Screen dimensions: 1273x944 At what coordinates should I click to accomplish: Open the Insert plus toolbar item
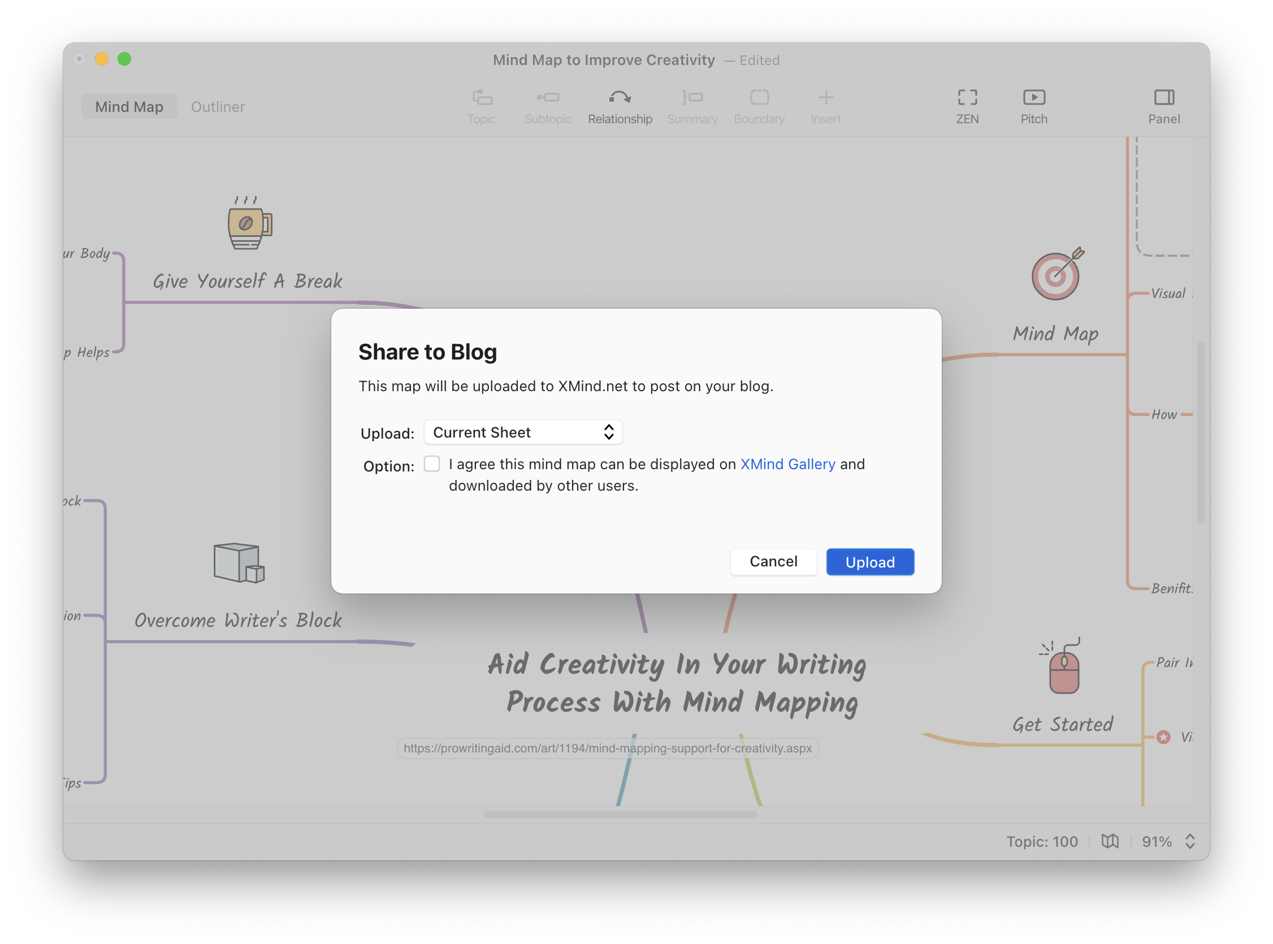click(826, 107)
